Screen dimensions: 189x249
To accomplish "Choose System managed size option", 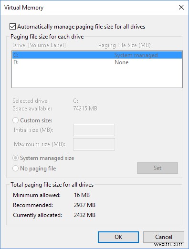I will pos(15,158).
